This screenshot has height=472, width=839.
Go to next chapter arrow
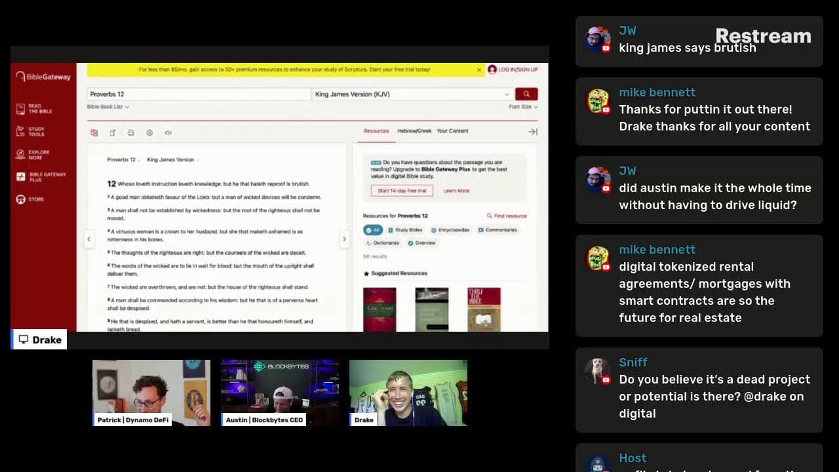coord(344,239)
